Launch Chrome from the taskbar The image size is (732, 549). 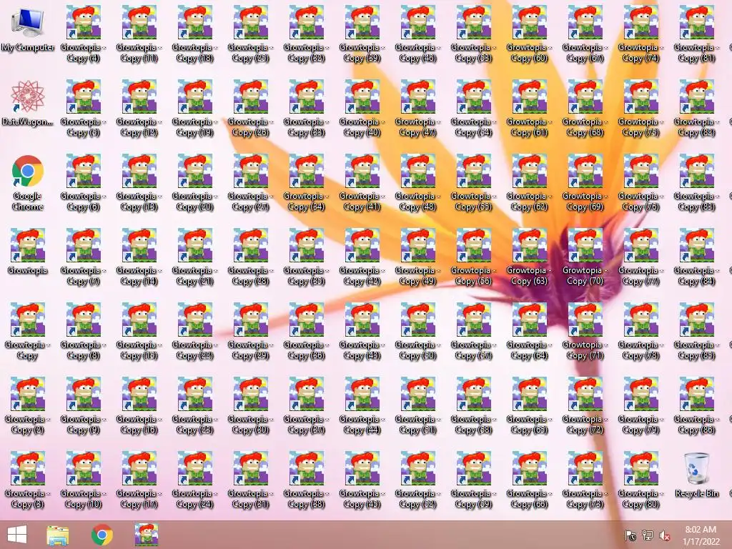tap(102, 535)
